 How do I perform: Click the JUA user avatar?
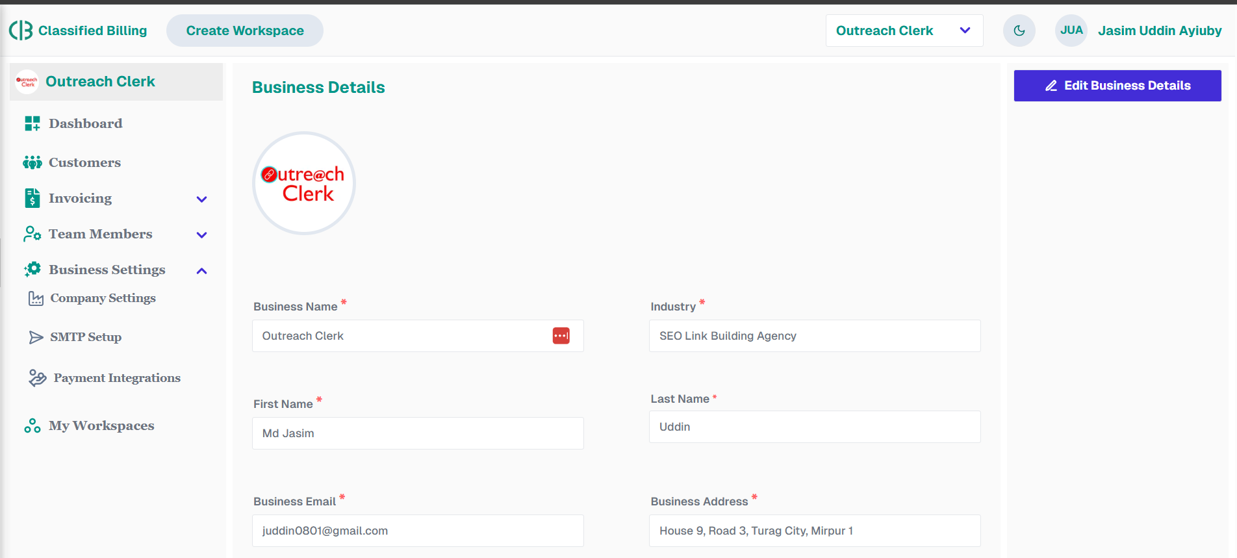click(1071, 31)
